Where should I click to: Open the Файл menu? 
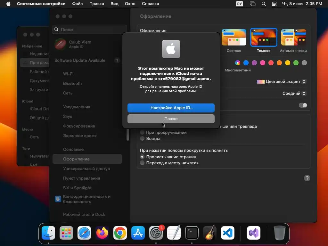click(78, 4)
